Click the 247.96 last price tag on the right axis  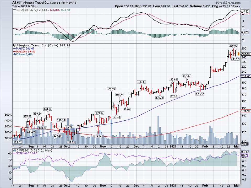245,54
